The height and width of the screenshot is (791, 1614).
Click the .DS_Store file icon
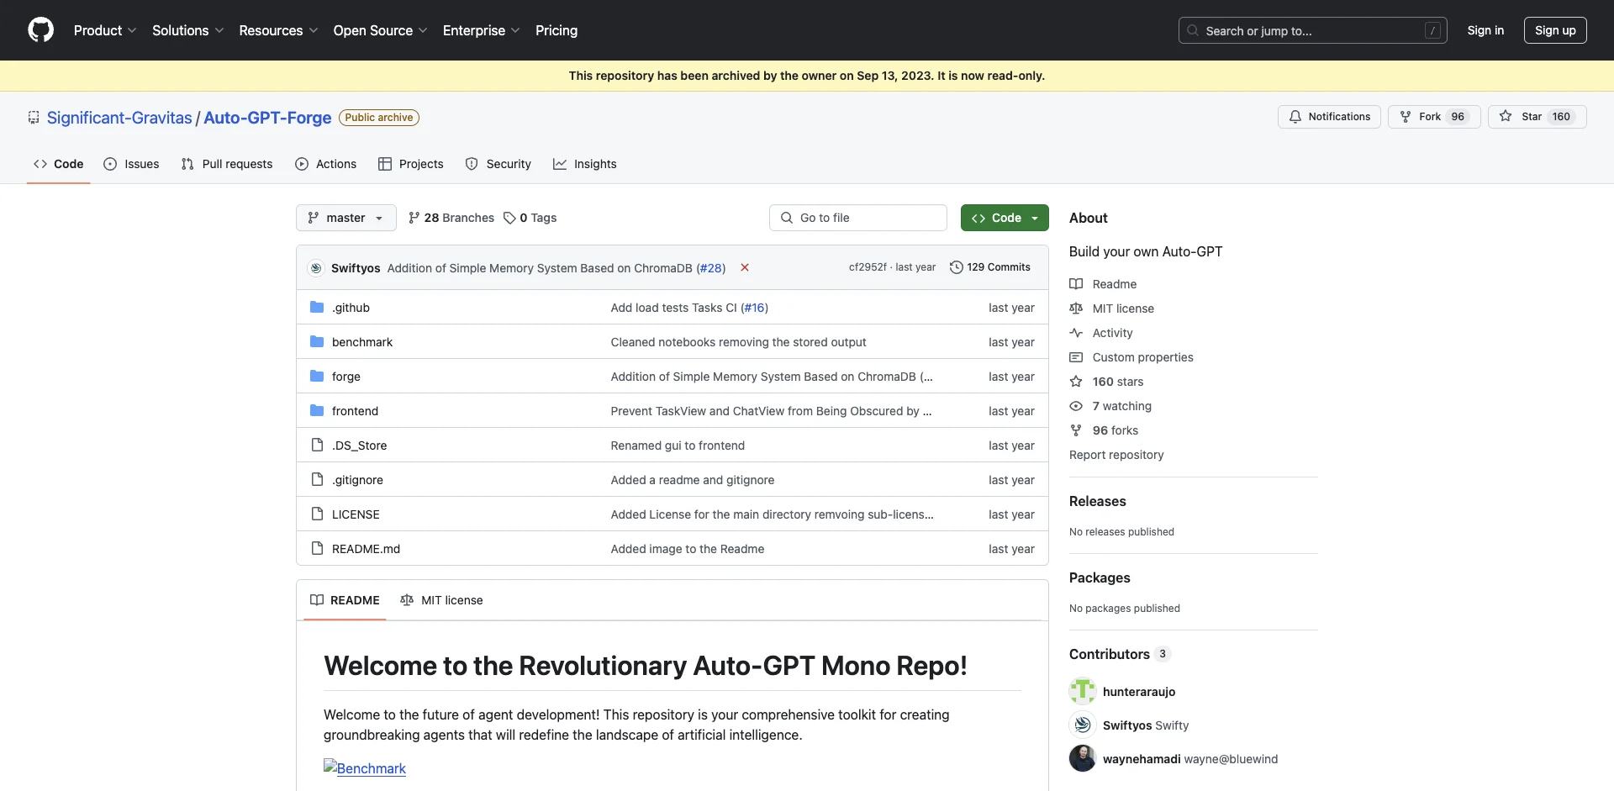(317, 446)
